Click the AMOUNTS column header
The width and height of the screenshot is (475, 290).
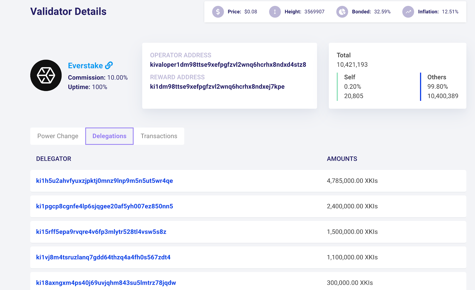point(342,159)
